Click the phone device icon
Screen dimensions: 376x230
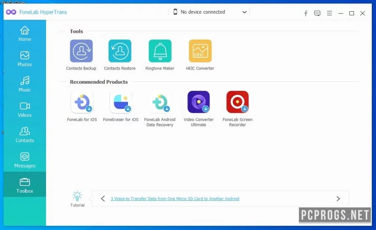pos(175,12)
